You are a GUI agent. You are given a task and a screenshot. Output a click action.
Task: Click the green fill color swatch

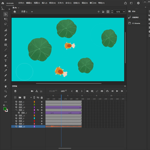coord(5,109)
